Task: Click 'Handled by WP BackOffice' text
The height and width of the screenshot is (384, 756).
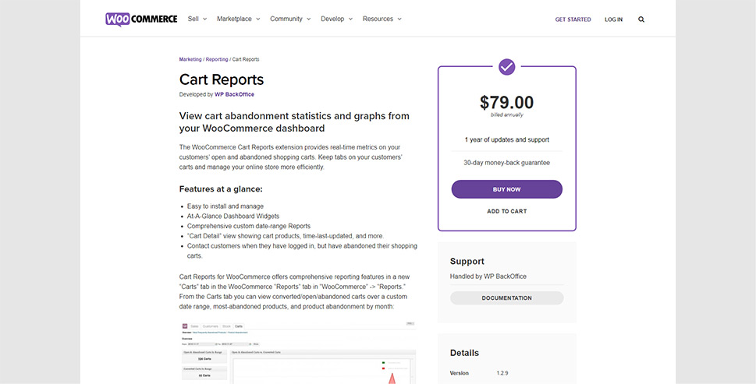Action: point(488,277)
